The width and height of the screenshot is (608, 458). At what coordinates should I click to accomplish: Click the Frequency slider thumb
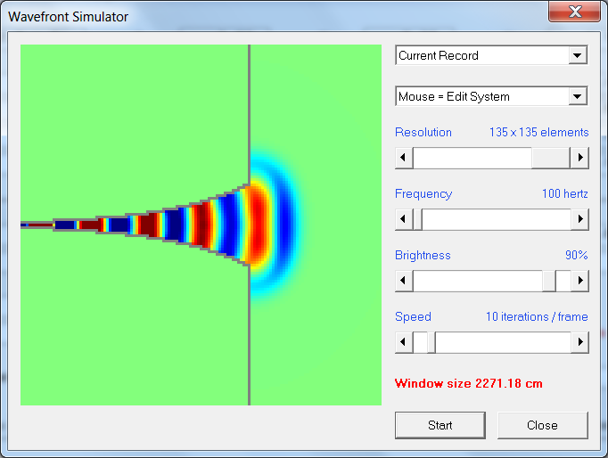[x=417, y=219]
